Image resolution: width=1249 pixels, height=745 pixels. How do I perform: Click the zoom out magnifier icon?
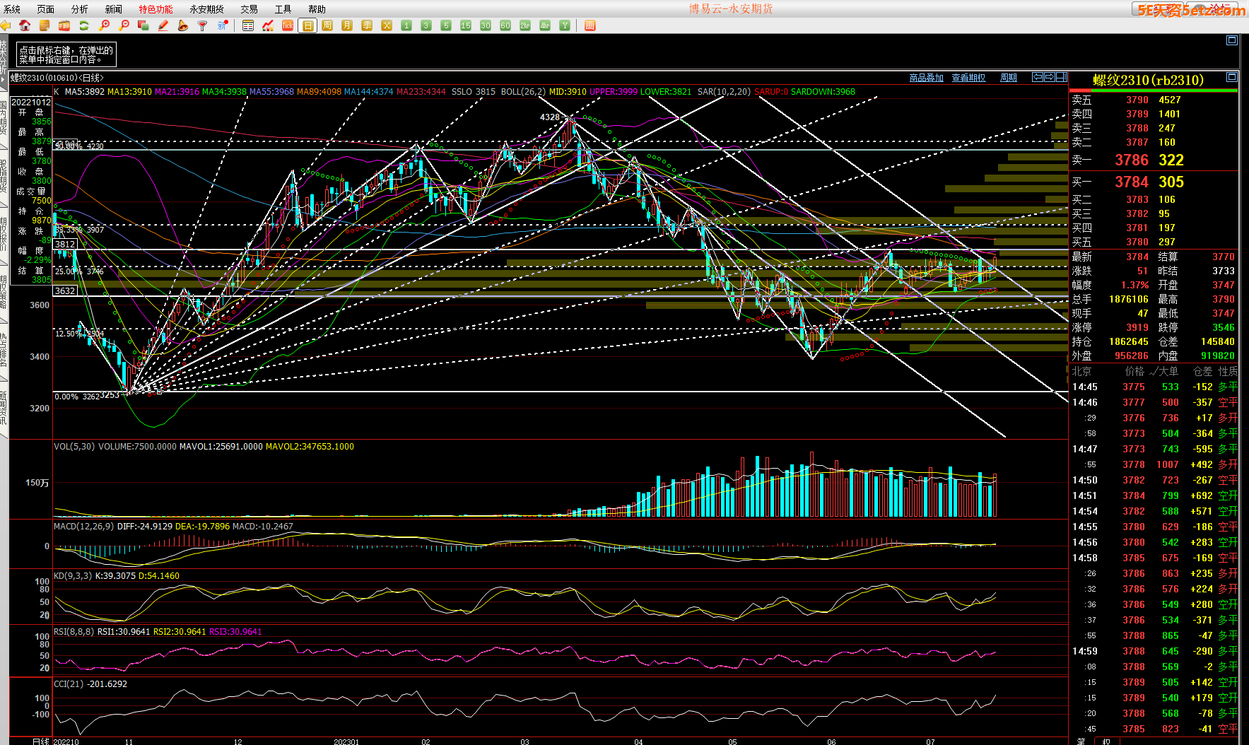click(x=124, y=25)
